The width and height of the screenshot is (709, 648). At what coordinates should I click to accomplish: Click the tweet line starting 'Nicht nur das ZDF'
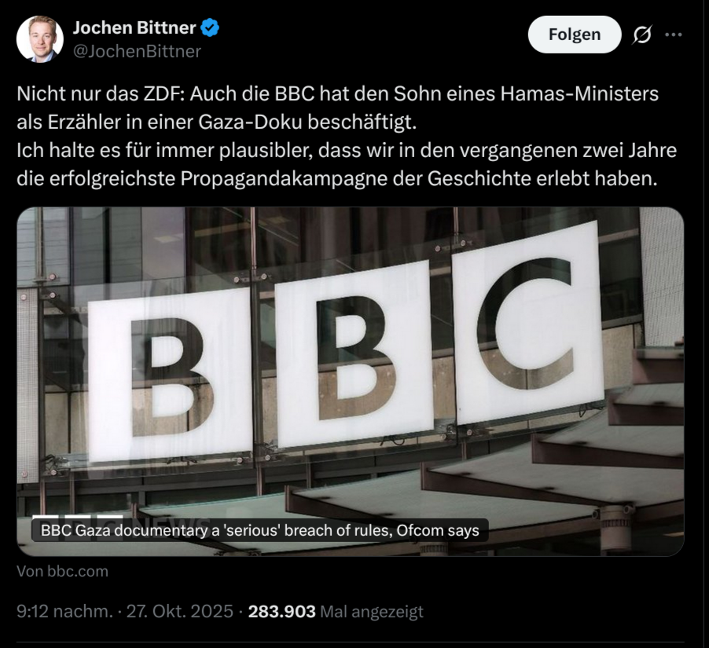(x=337, y=95)
